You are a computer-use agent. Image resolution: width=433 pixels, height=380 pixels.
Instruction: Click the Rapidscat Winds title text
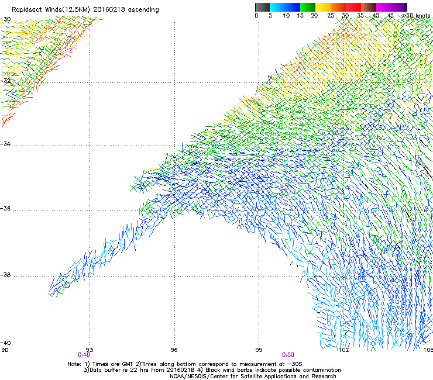[85, 10]
